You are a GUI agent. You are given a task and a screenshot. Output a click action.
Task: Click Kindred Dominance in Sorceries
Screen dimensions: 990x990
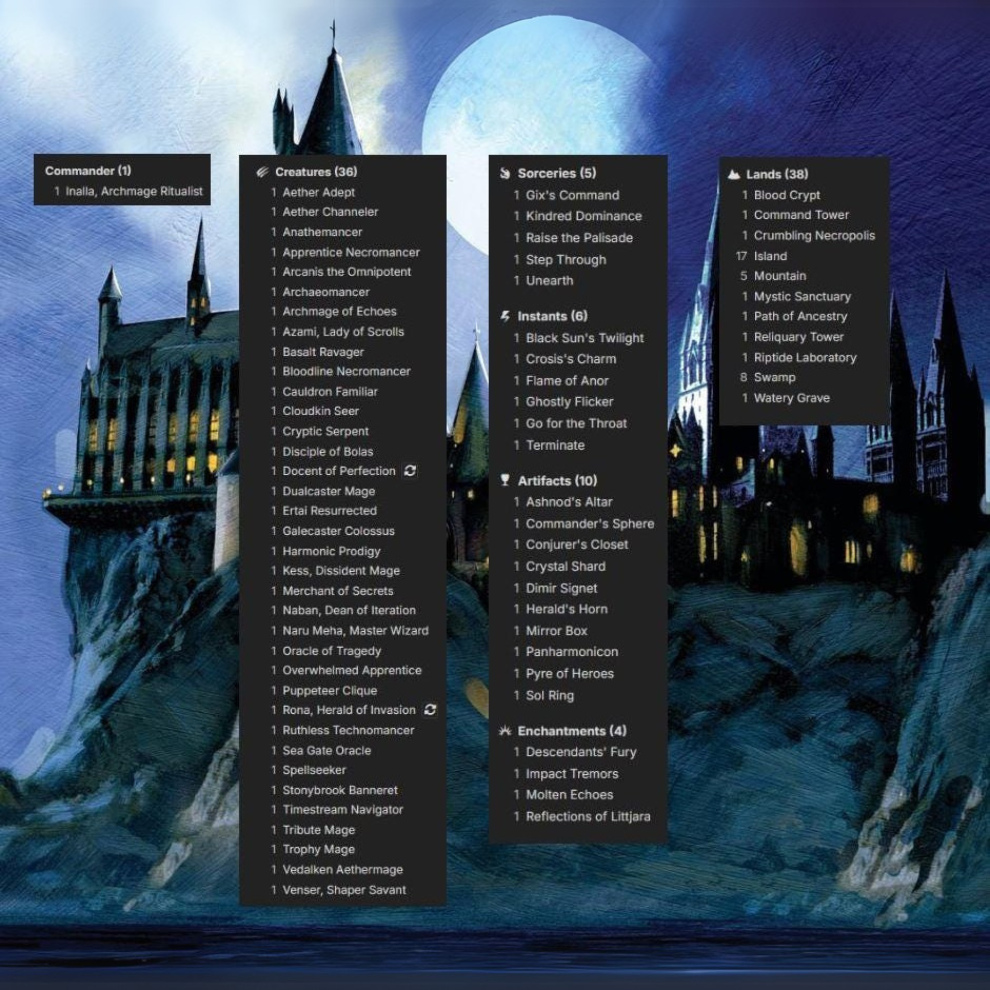pos(583,216)
